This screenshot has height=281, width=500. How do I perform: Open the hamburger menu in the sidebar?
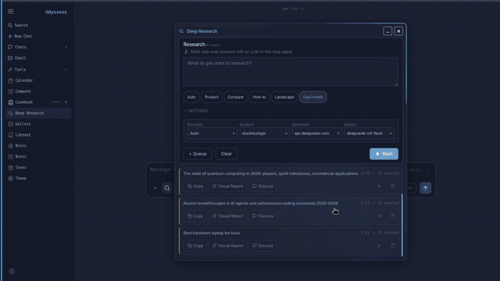pyautogui.click(x=10, y=12)
